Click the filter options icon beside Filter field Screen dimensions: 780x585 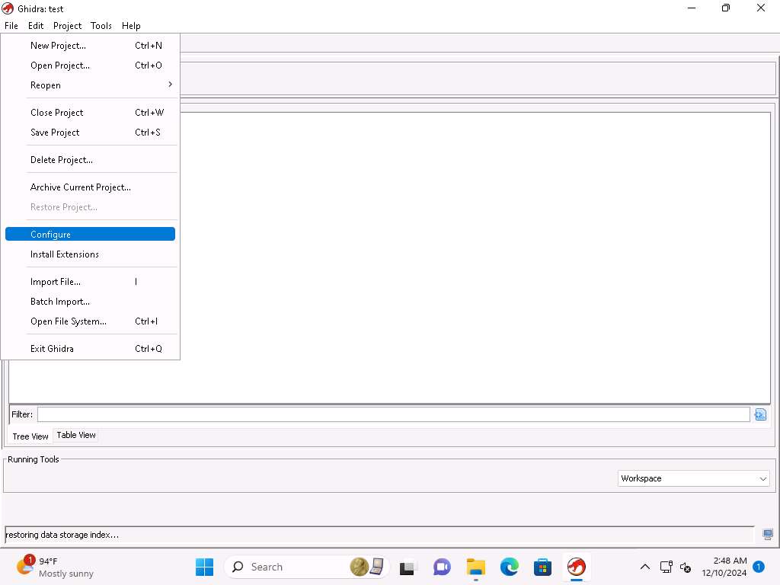[759, 414]
